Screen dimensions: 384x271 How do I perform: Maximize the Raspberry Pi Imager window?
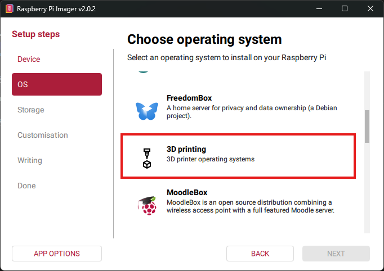coord(345,8)
